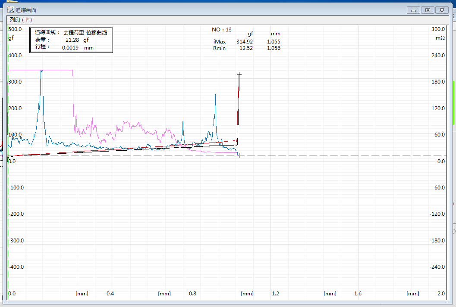456x307 pixels.
Task: Open the 列印(P) print menu
Action: point(21,20)
